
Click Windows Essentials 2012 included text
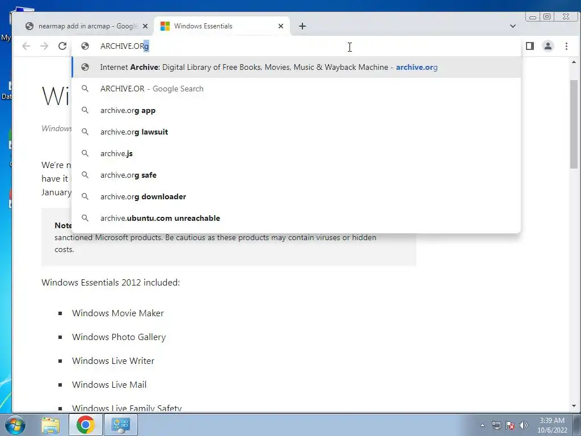[x=111, y=283]
